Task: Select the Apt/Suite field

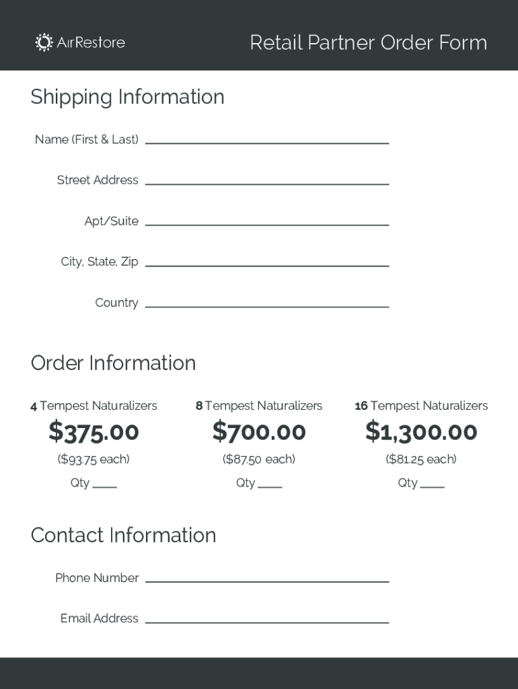Action: point(266,220)
